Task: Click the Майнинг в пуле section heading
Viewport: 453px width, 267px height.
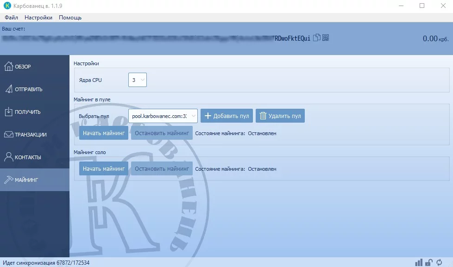Action: [x=92, y=99]
